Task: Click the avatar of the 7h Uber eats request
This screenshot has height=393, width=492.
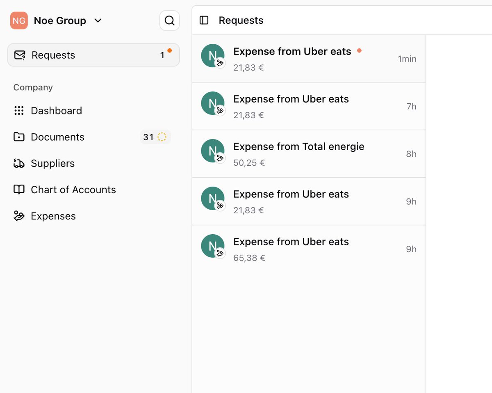Action: [x=213, y=103]
